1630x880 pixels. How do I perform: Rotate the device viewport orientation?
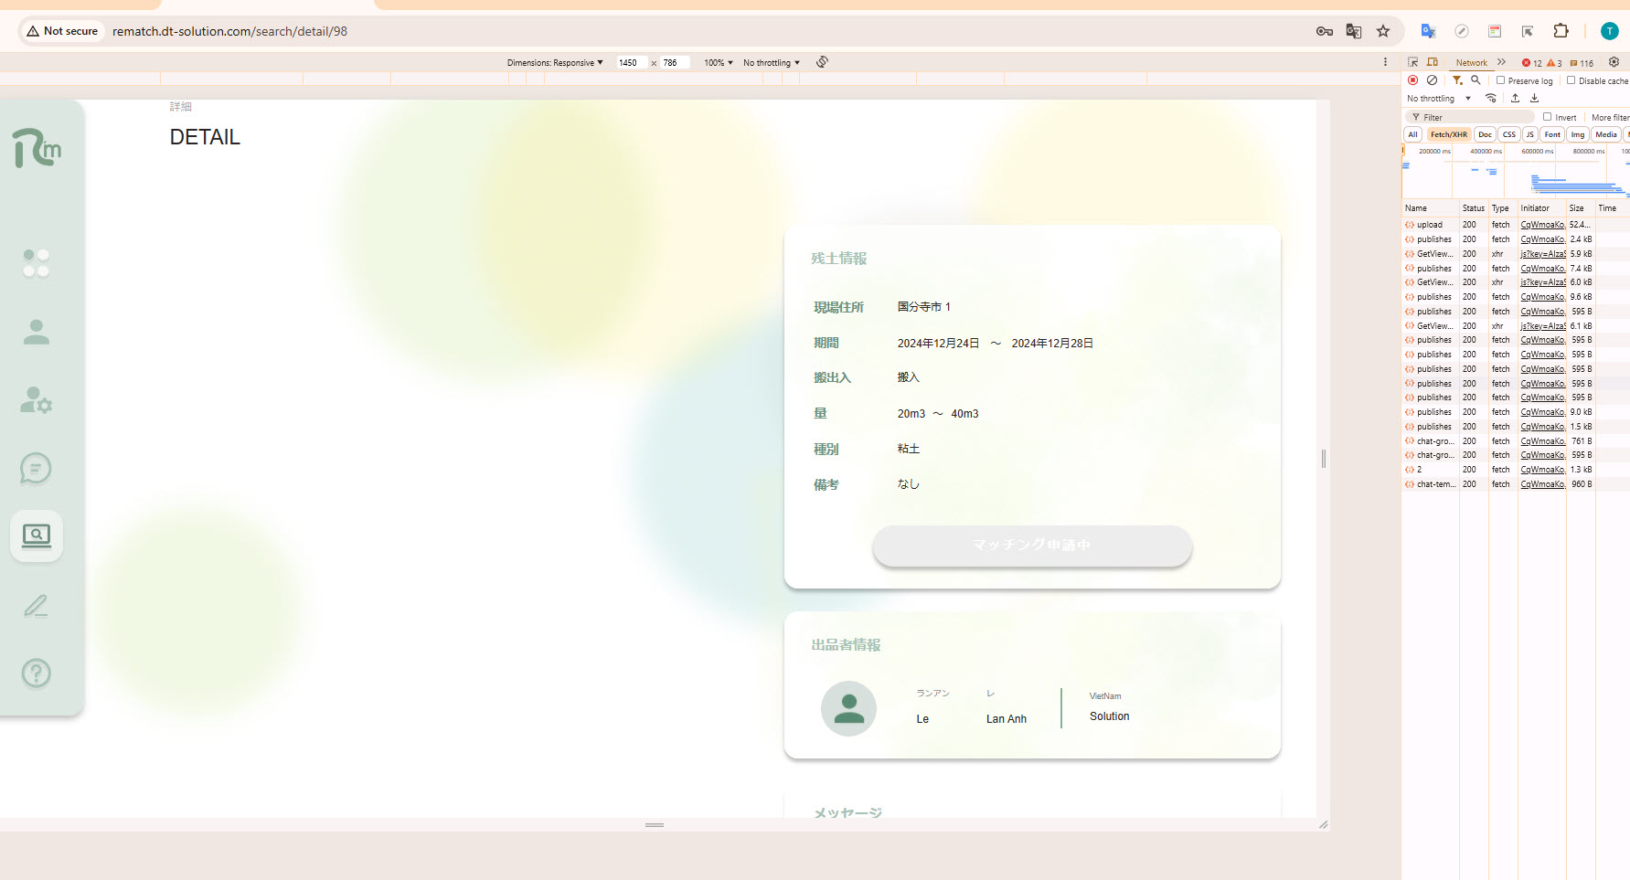click(x=822, y=62)
